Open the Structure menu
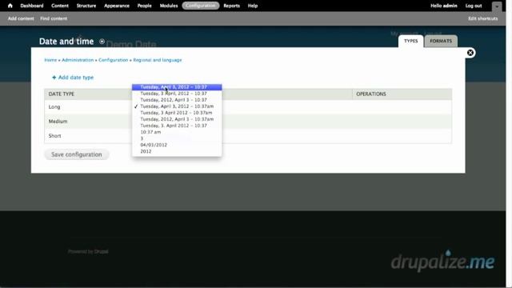The width and height of the screenshot is (512, 288). [x=86, y=6]
